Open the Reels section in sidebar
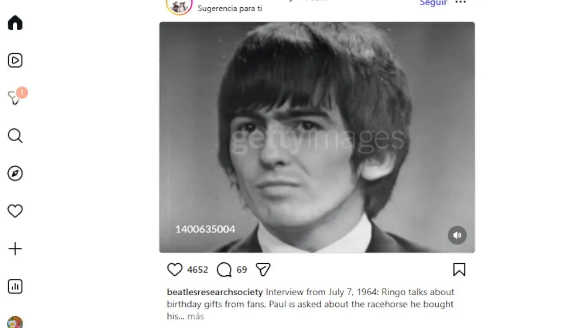584x328 pixels. [15, 60]
